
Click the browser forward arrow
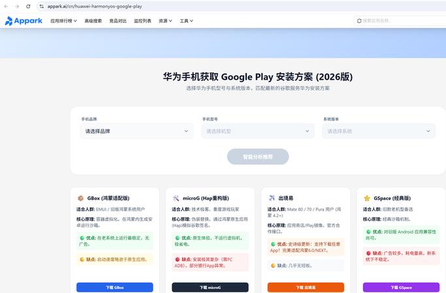[17, 7]
